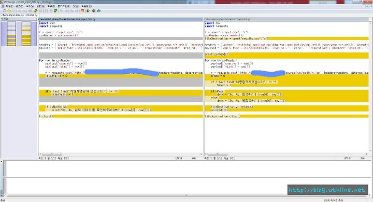Viewport: 373px width, 202px height.
Task: Click the Redo toolbar icon
Action: (x=24, y=11)
